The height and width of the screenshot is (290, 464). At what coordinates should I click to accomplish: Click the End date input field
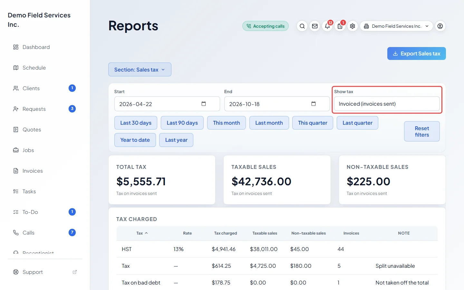pyautogui.click(x=277, y=104)
